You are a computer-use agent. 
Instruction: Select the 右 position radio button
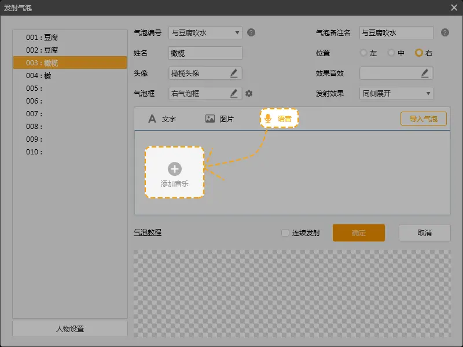(419, 53)
